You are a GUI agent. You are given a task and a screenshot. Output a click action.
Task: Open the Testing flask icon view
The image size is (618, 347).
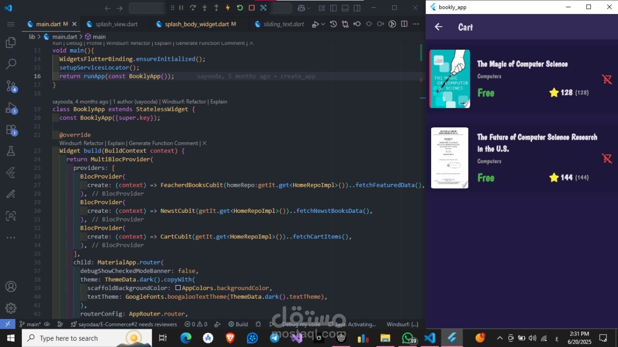(11, 151)
